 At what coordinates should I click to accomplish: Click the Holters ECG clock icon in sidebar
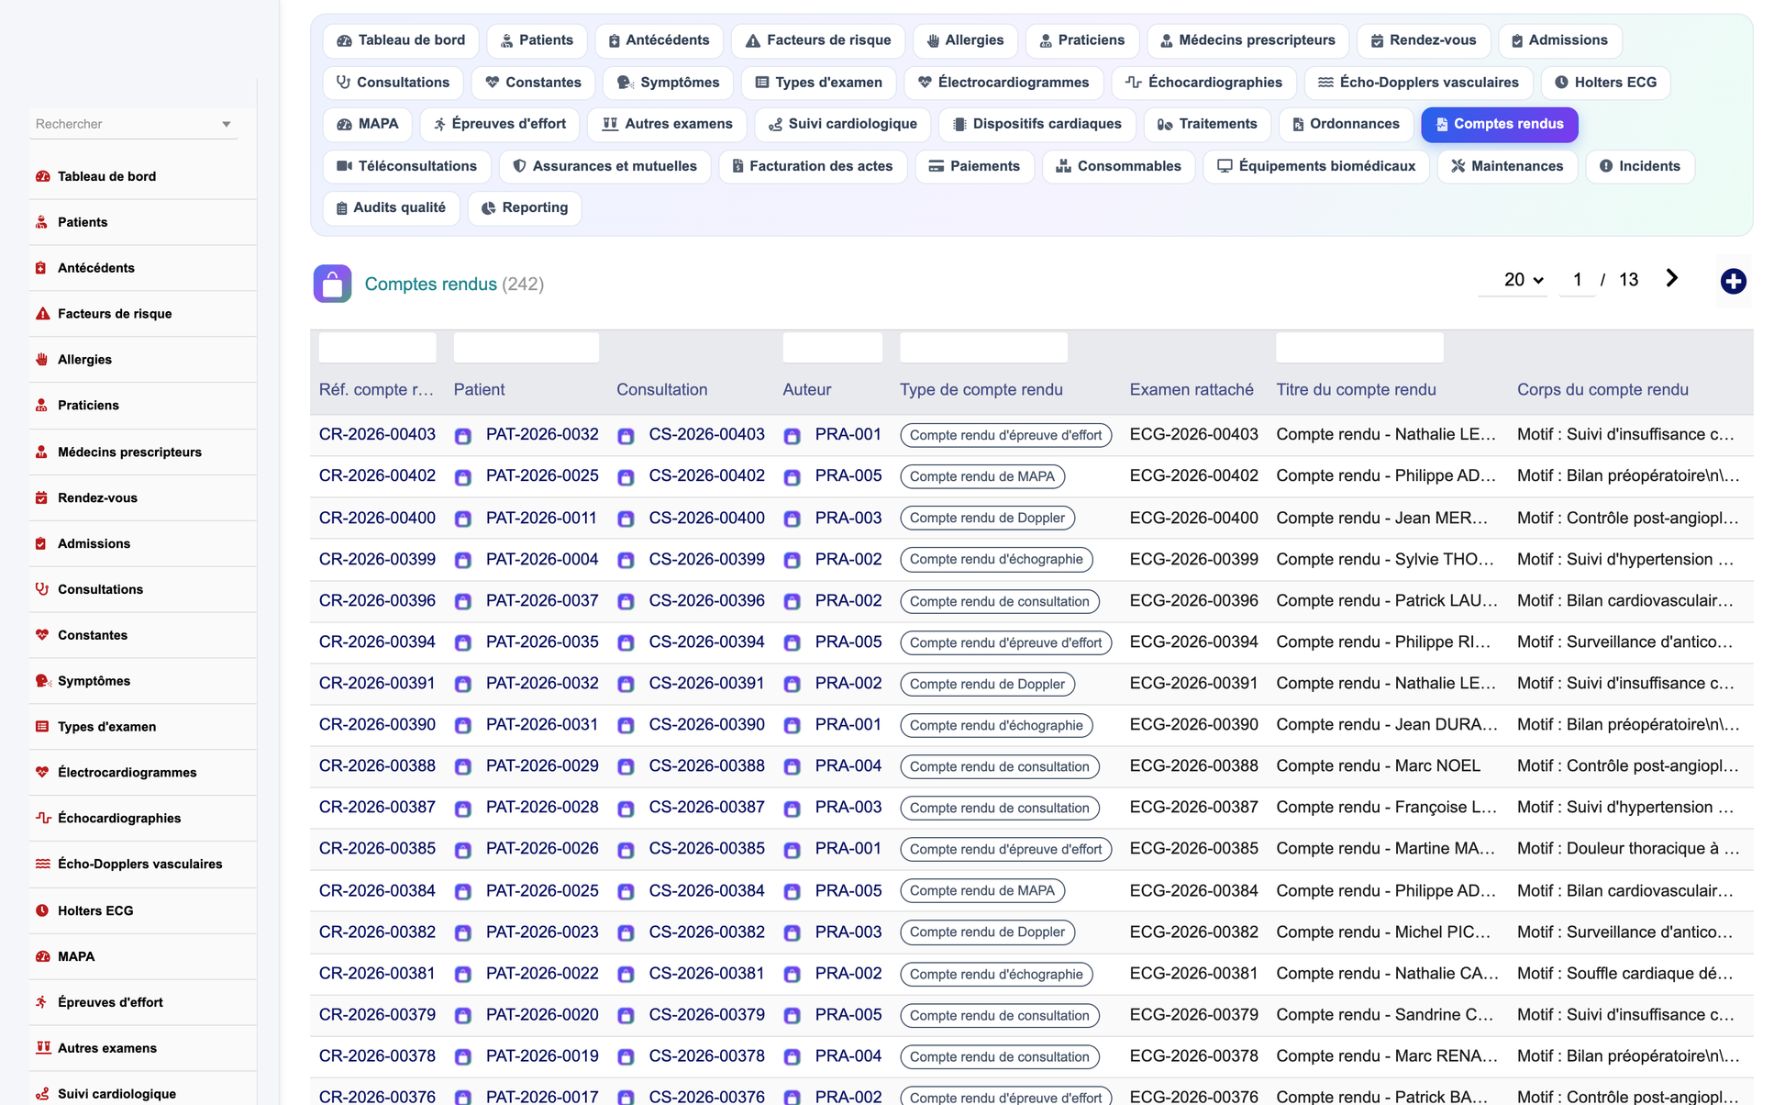(x=42, y=910)
